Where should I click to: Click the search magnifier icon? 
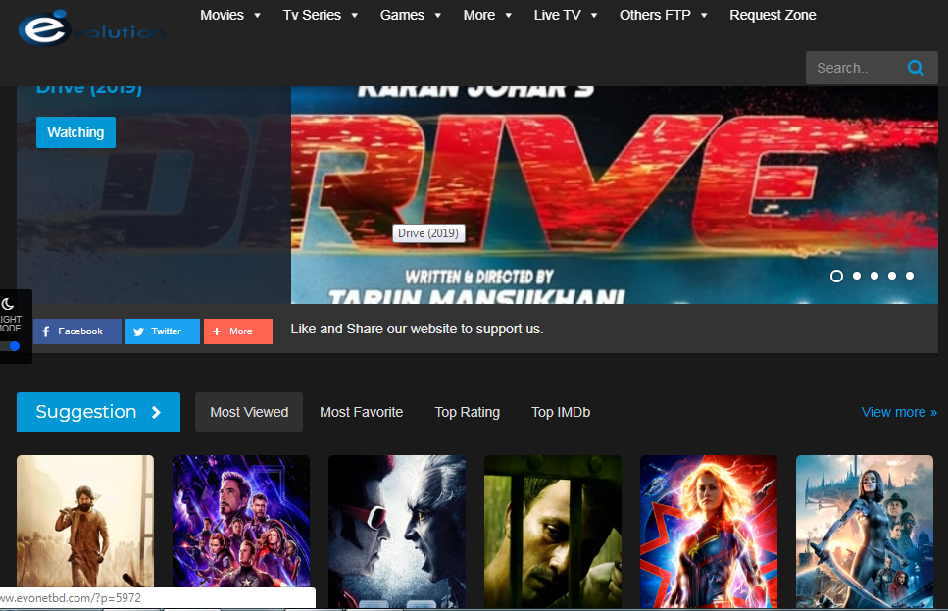pos(916,68)
